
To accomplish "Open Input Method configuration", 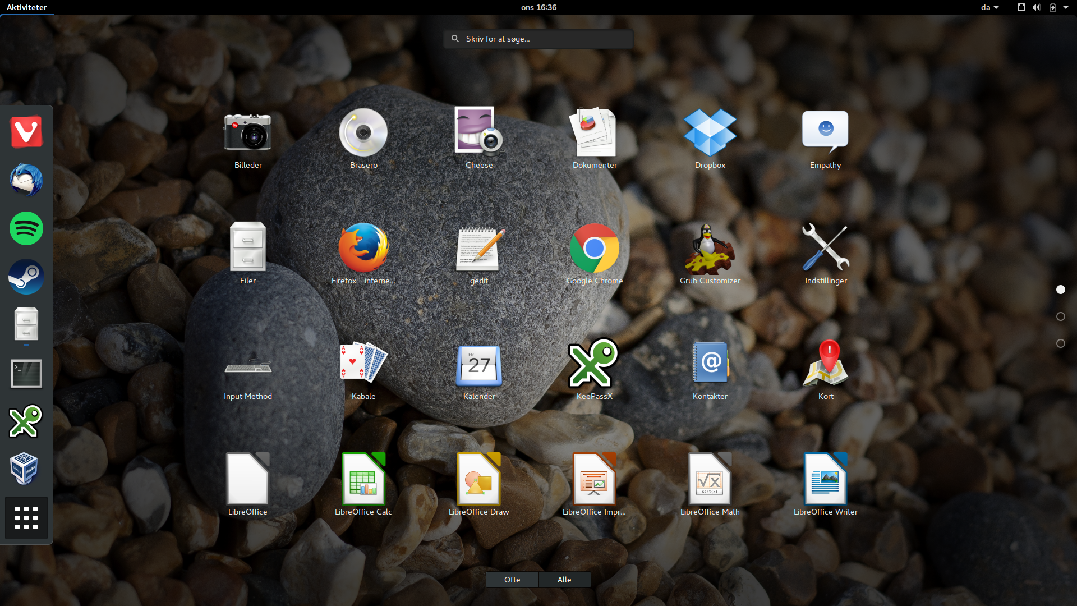I will [248, 370].
